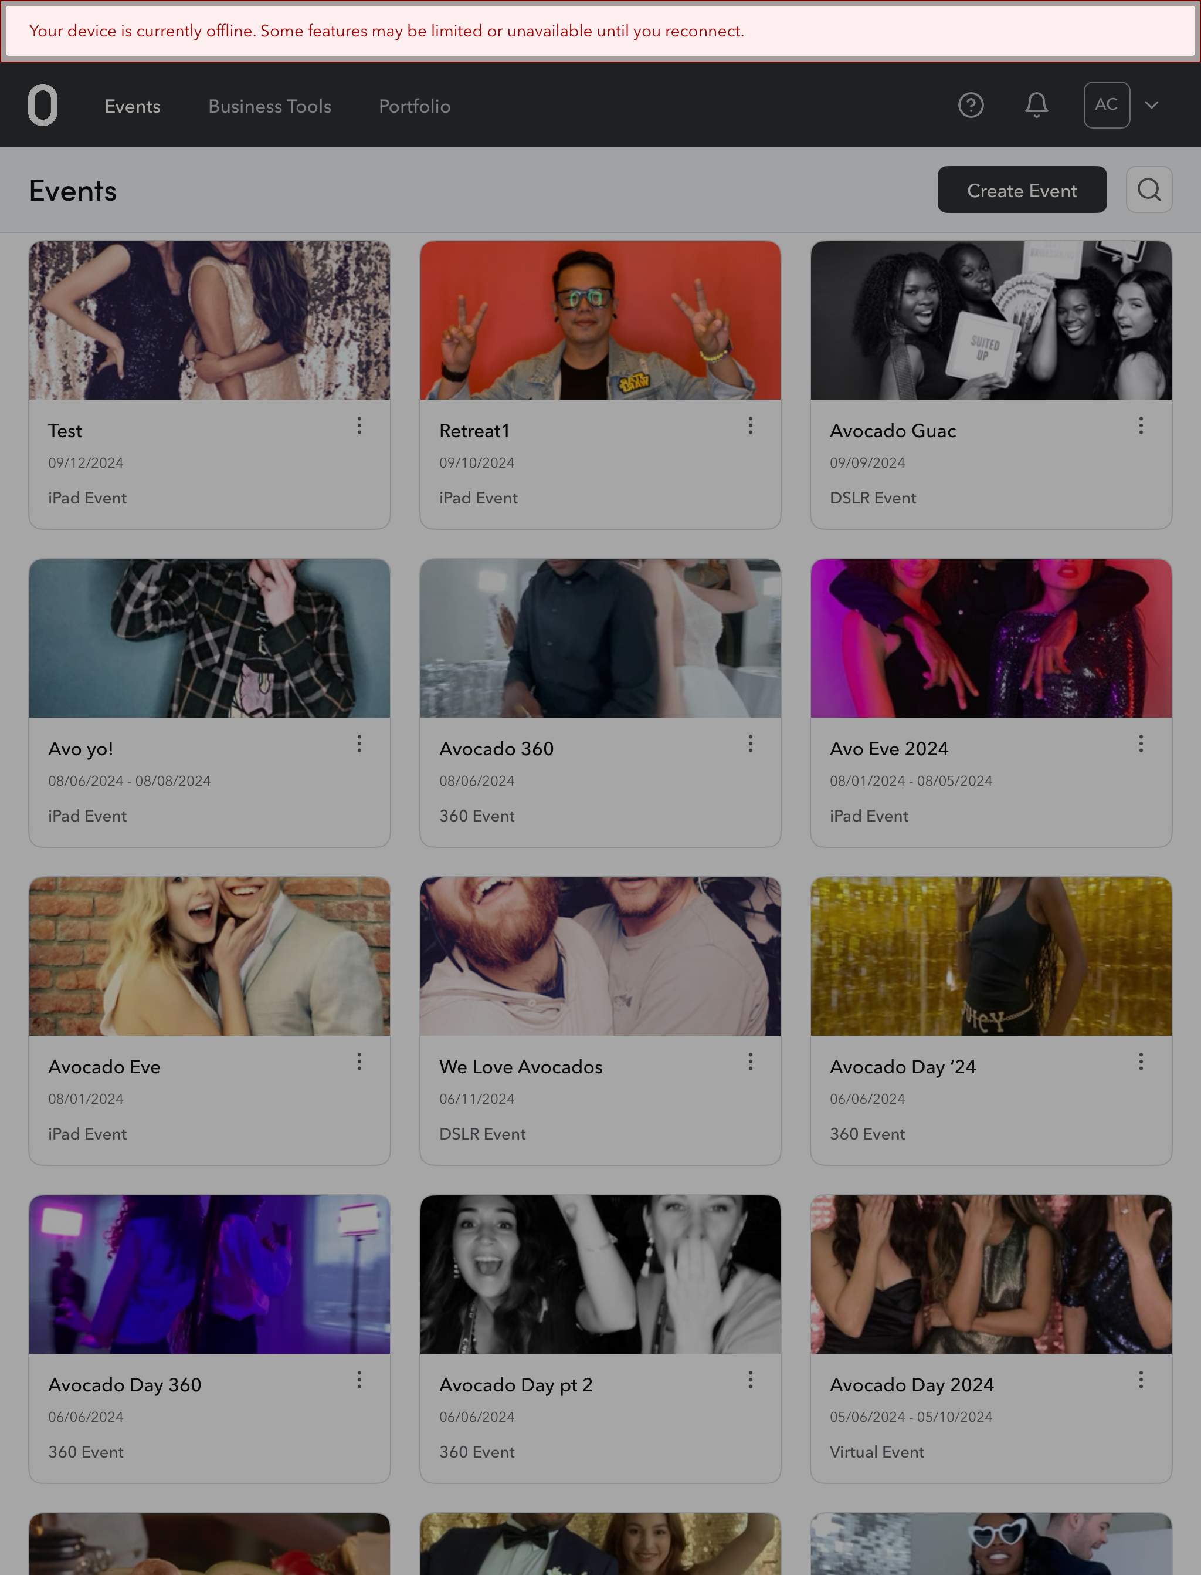This screenshot has width=1201, height=1575.
Task: Open three-dot menu for Avocado Day 2024
Action: coord(1141,1380)
